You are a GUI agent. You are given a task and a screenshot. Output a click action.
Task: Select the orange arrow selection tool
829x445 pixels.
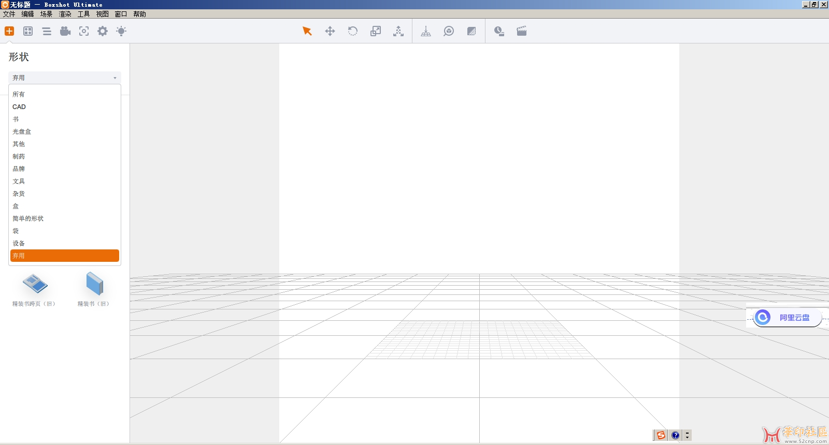pyautogui.click(x=307, y=31)
